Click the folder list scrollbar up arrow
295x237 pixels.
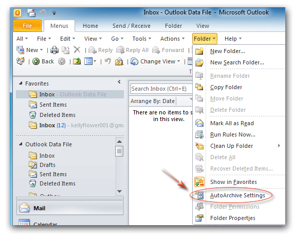click(119, 142)
